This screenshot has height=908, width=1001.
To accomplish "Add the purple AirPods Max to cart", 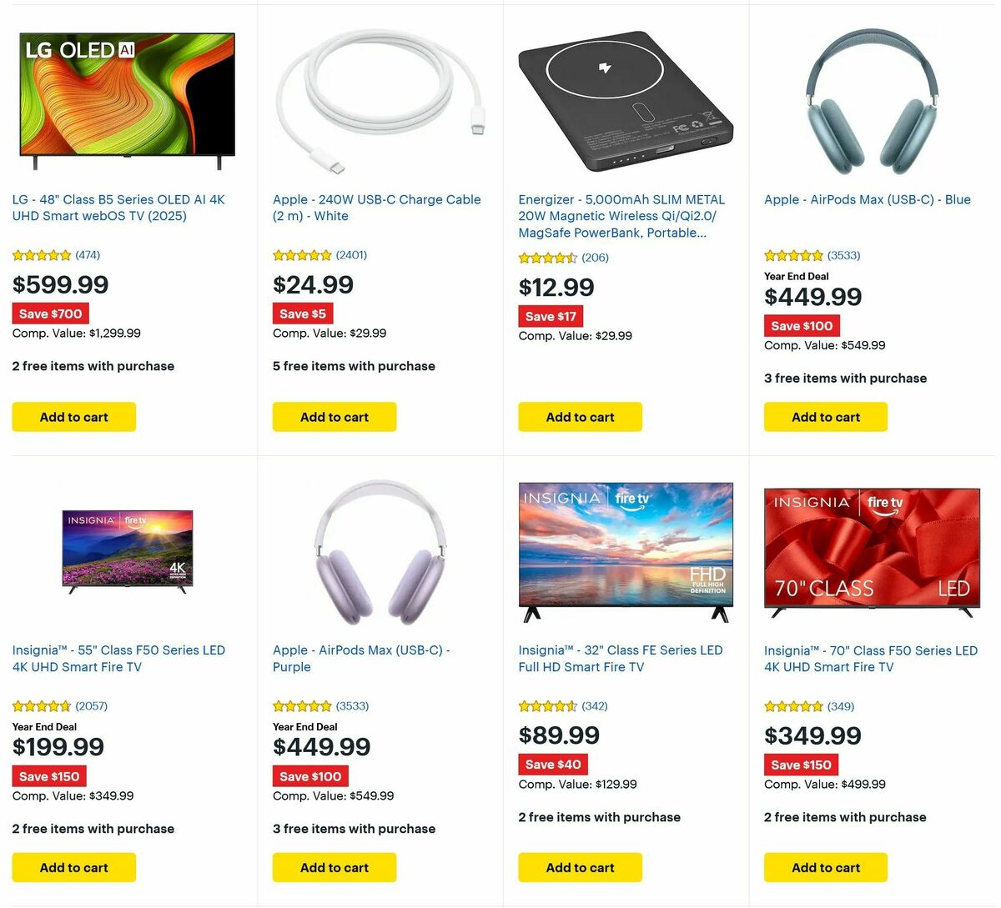I will tap(334, 867).
